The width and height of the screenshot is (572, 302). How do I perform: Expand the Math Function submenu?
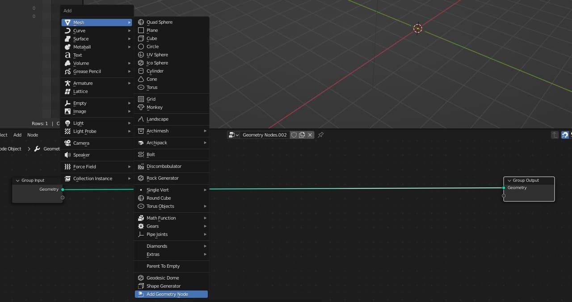point(171,218)
